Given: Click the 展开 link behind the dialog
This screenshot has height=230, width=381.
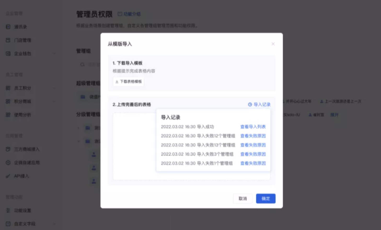Looking at the screenshot, I should coord(334,115).
